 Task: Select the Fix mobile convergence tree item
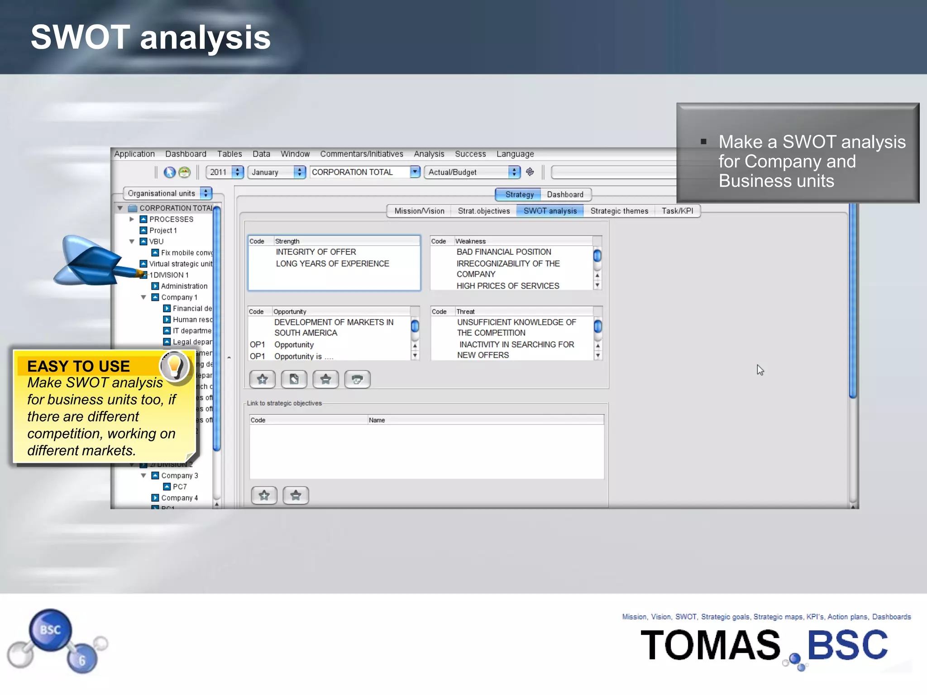186,253
